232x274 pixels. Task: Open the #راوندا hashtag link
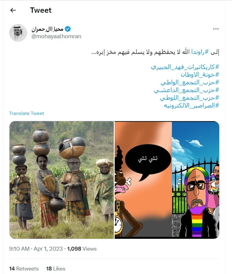click(x=200, y=52)
